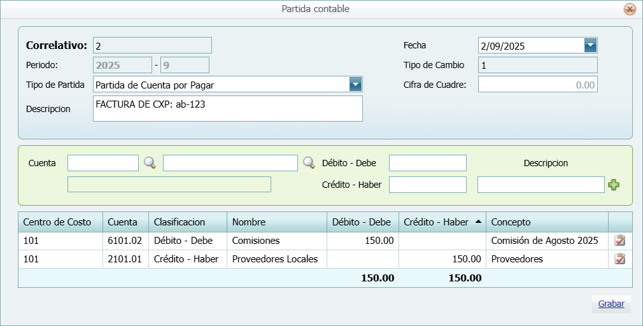Close the Partida contable dialog
643x326 pixels.
630,9
